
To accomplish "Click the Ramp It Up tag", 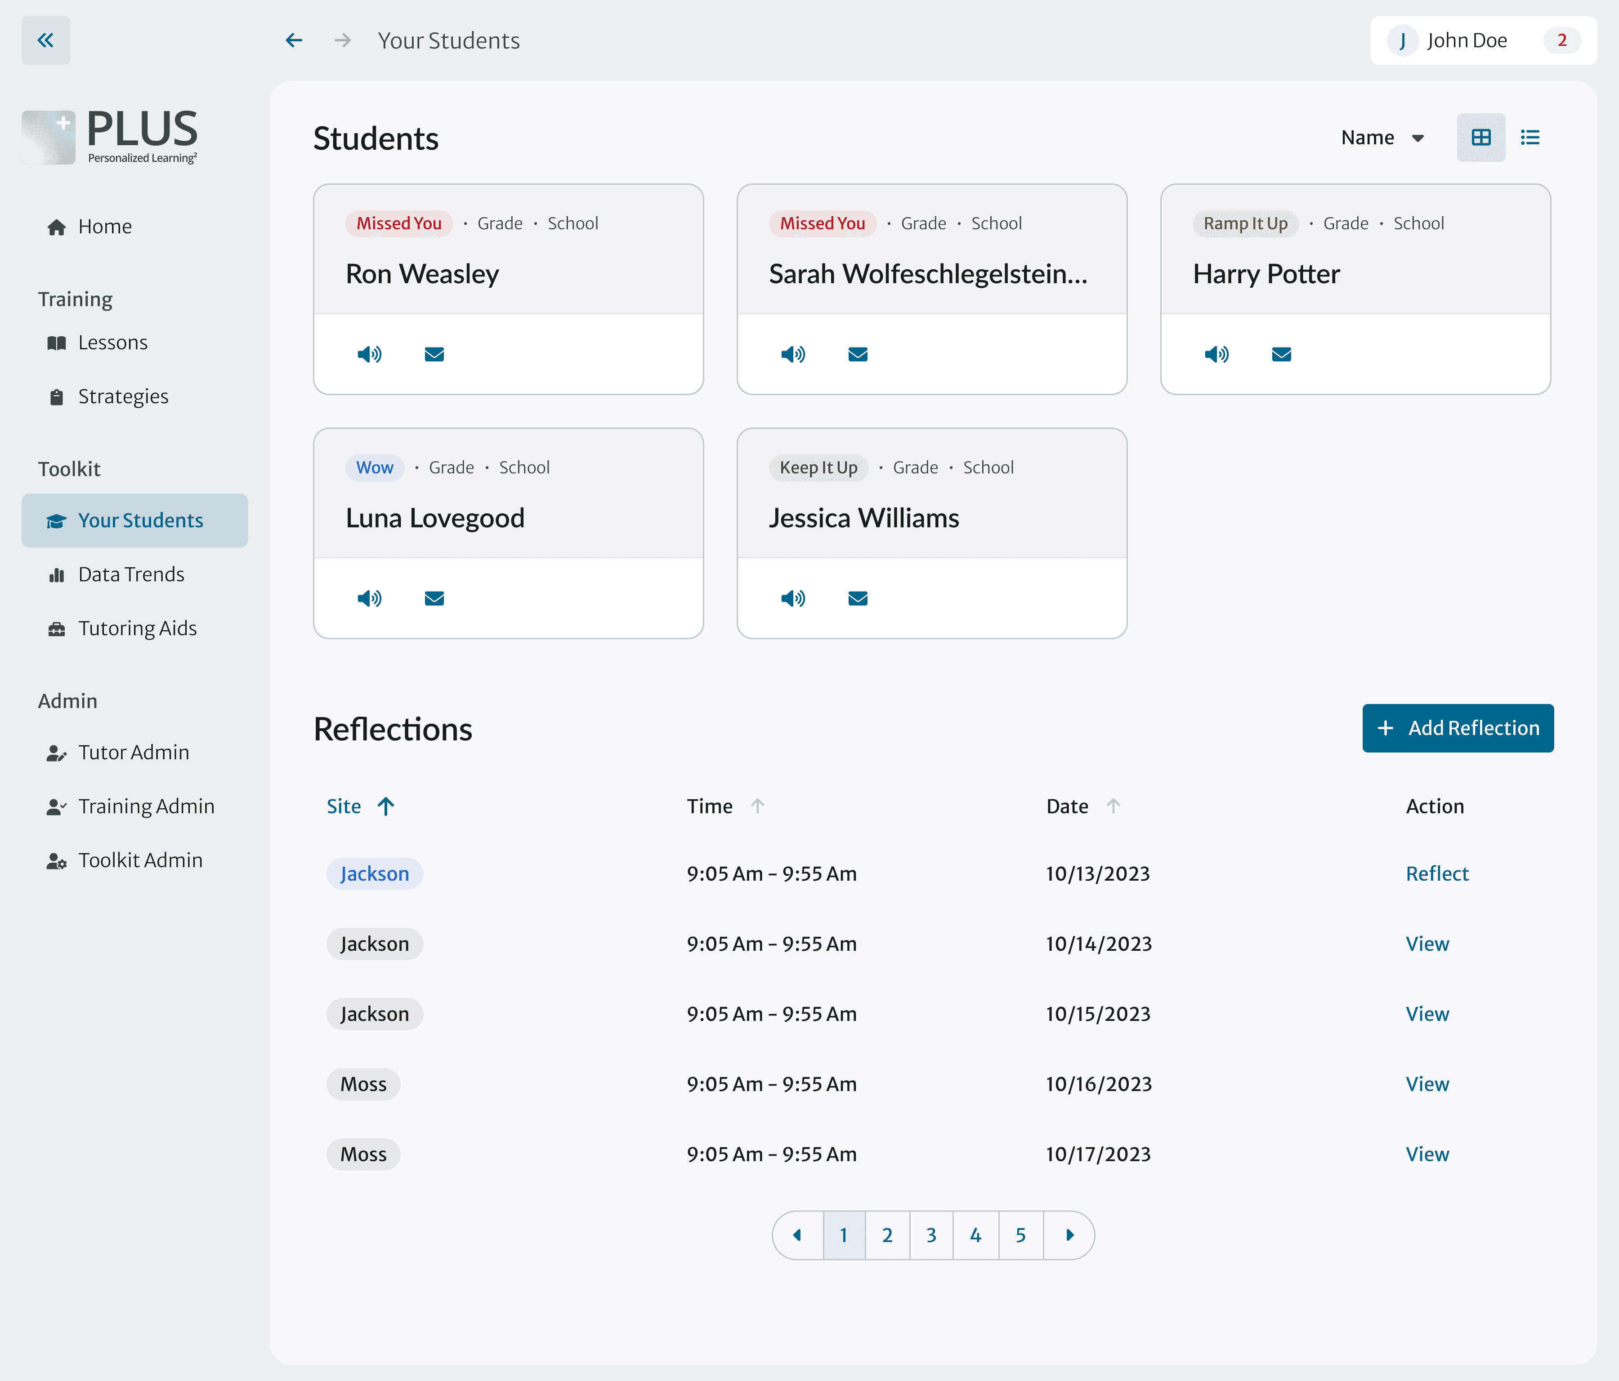I will [x=1245, y=223].
